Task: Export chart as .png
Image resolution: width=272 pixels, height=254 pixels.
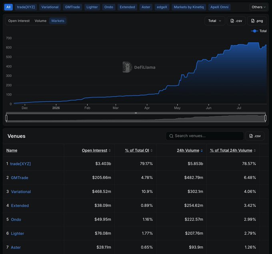Action: pyautogui.click(x=257, y=21)
